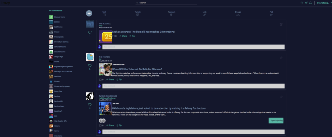Toggle heart on the Fempire post
The height and width of the screenshot is (137, 332).
[90, 66]
